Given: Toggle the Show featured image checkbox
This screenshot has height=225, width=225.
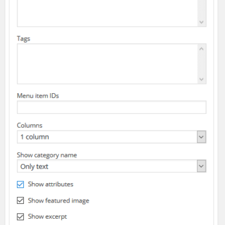Looking at the screenshot, I should coord(20,201).
